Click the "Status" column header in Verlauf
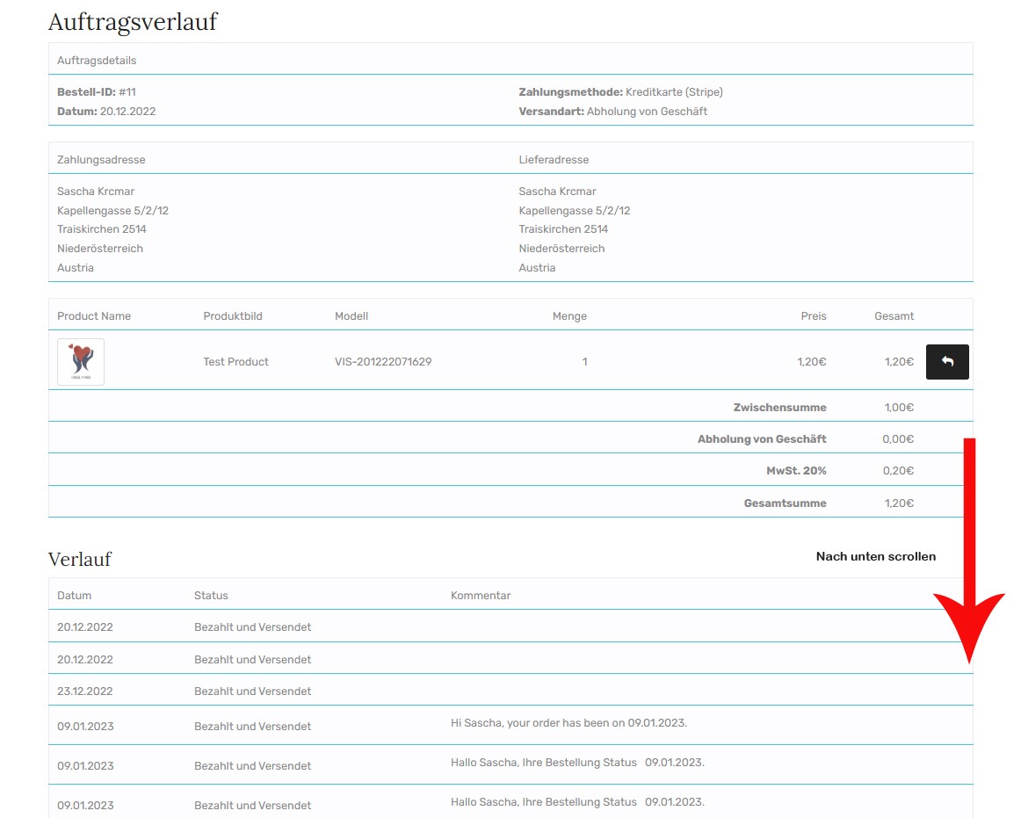1021x818 pixels. (x=211, y=596)
